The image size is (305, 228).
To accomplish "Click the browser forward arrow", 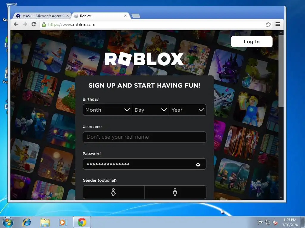I will [25, 24].
